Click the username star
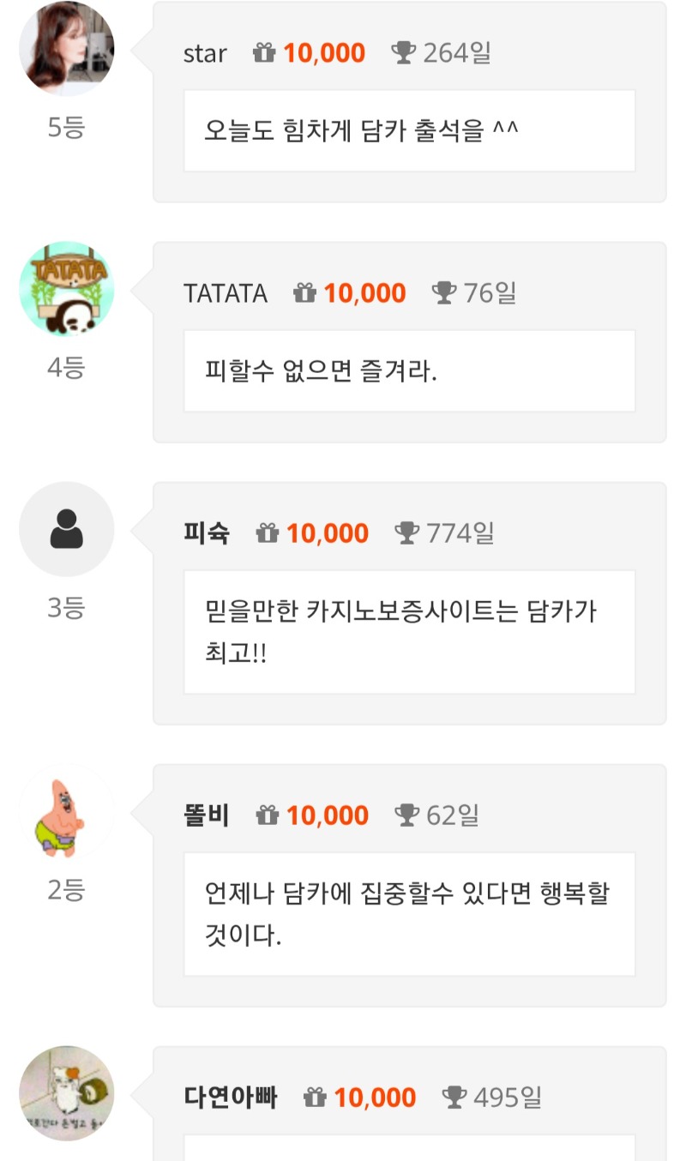The image size is (686, 1161). 205,53
